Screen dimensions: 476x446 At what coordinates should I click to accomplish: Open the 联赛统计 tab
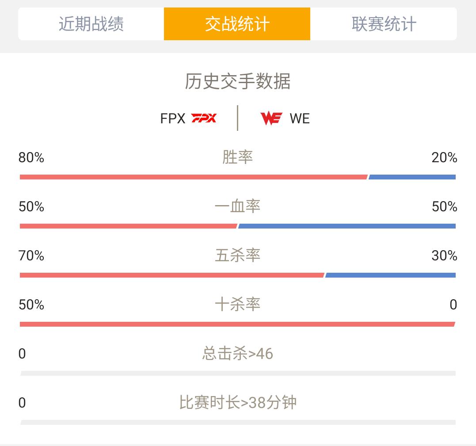click(384, 24)
